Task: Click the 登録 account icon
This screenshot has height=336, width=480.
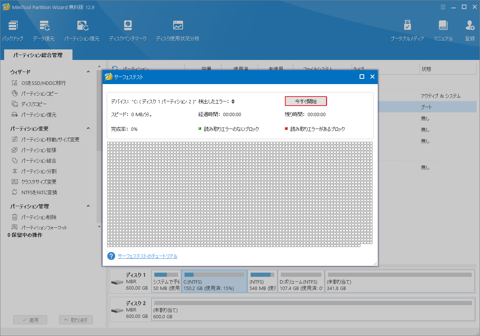Action: [470, 31]
